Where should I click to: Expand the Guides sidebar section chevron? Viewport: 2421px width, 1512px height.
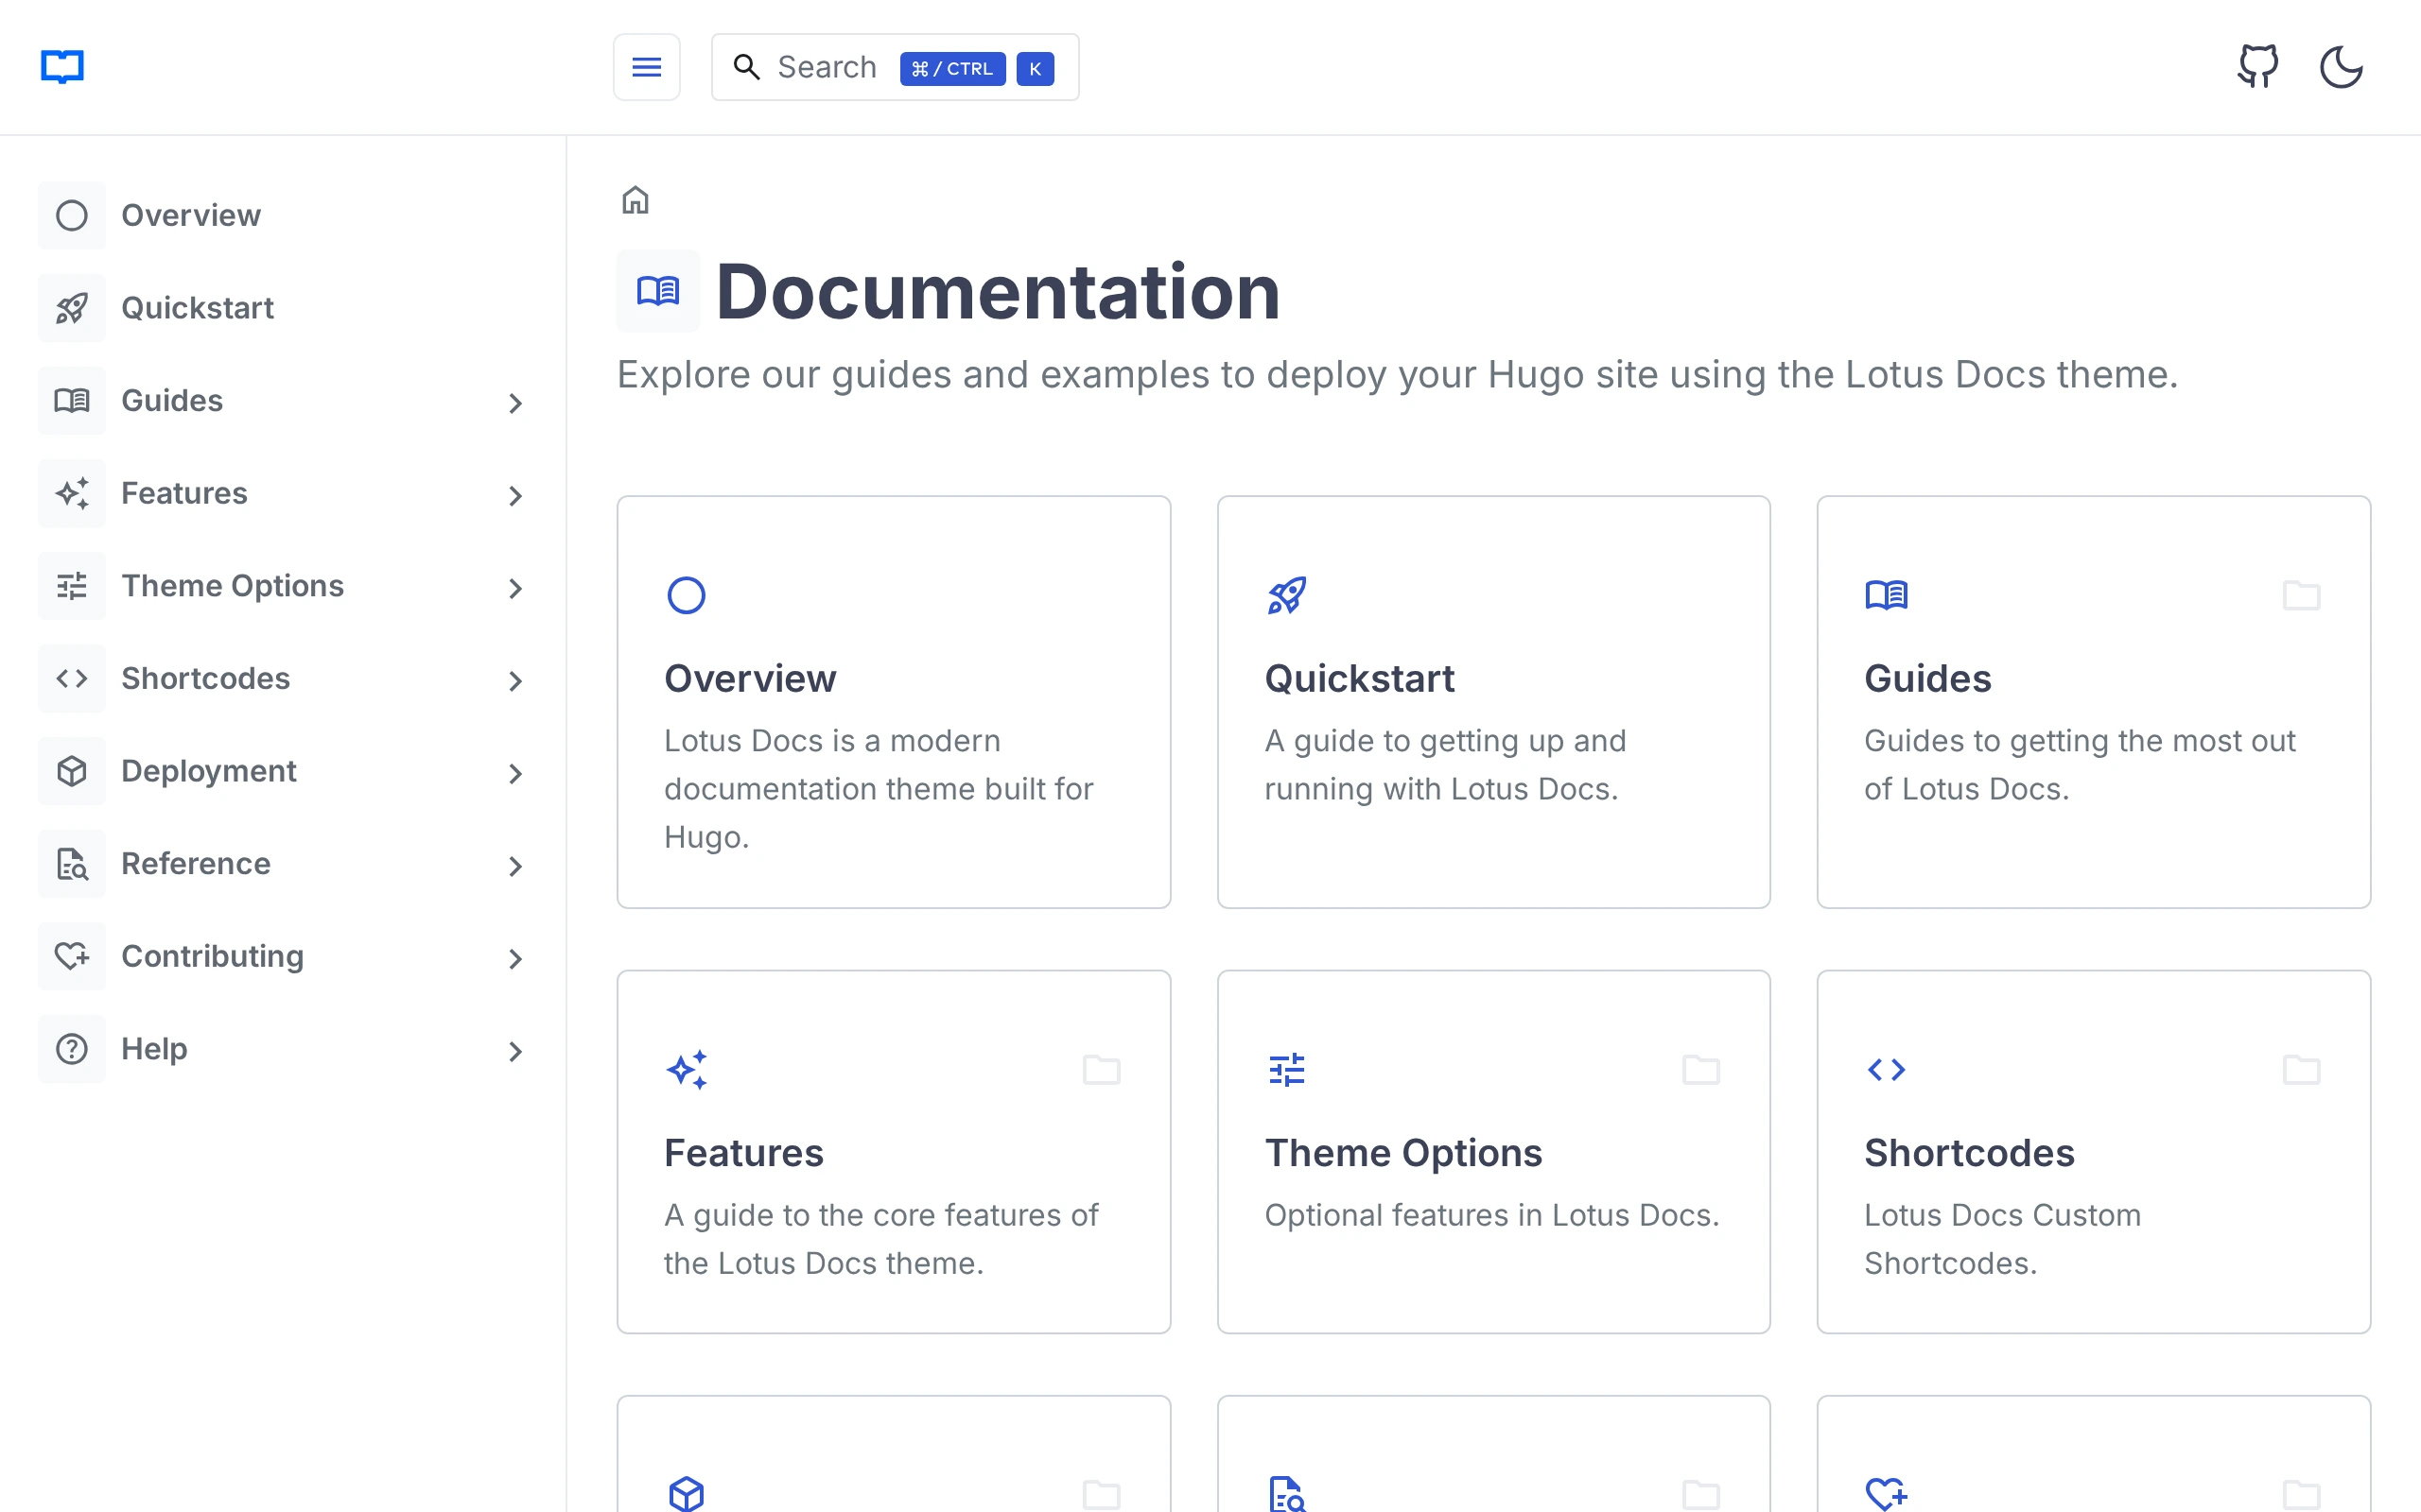(x=515, y=403)
